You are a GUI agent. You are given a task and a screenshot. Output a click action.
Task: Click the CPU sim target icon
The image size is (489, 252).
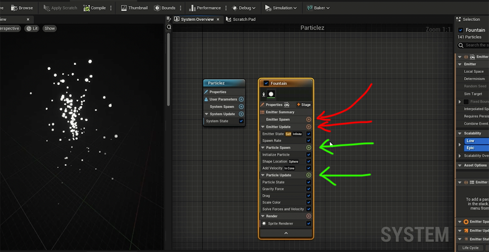[286, 105]
